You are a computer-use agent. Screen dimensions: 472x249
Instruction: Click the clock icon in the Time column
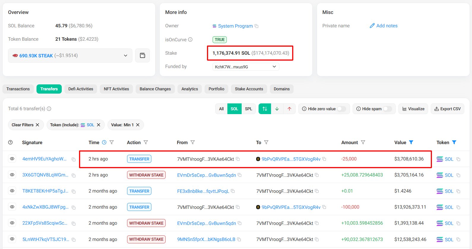click(x=104, y=142)
